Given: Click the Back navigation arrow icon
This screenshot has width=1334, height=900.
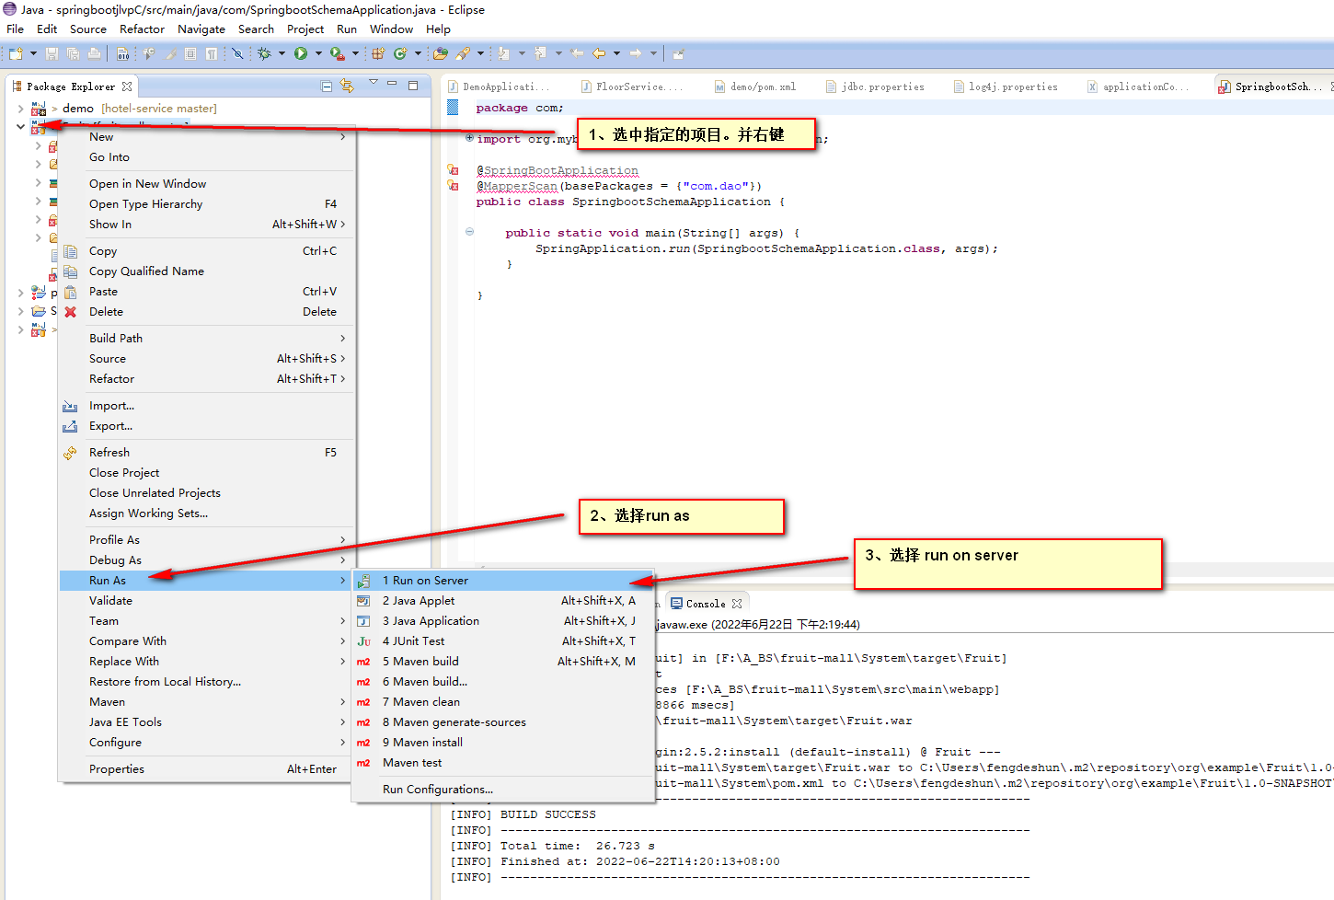Looking at the screenshot, I should click(599, 53).
